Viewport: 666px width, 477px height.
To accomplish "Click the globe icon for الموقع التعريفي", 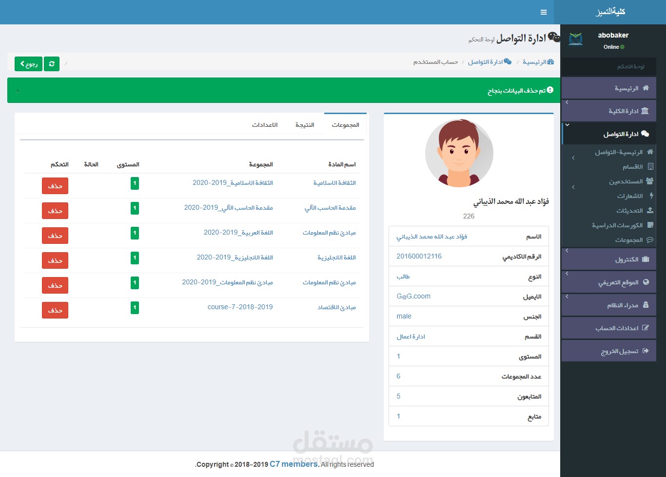I will 646,282.
